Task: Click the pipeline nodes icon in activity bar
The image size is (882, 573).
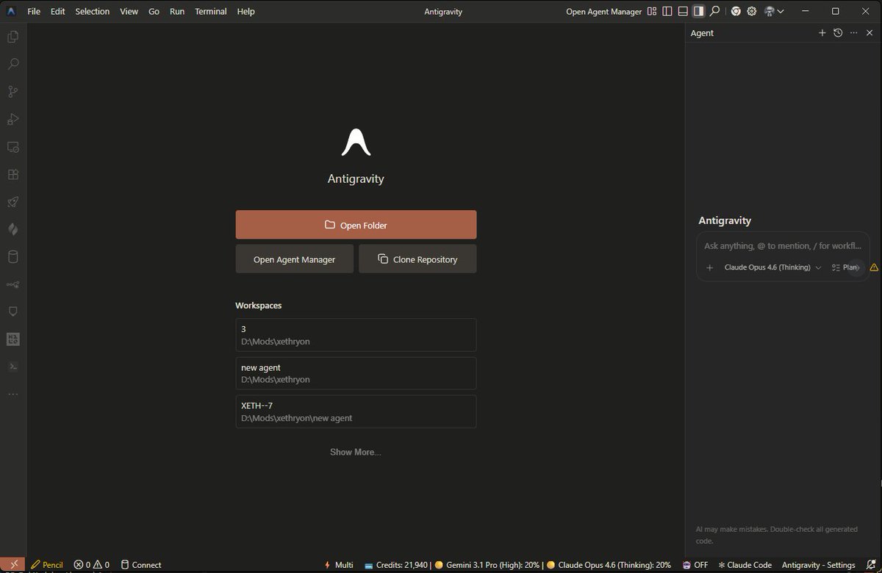Action: point(12,284)
